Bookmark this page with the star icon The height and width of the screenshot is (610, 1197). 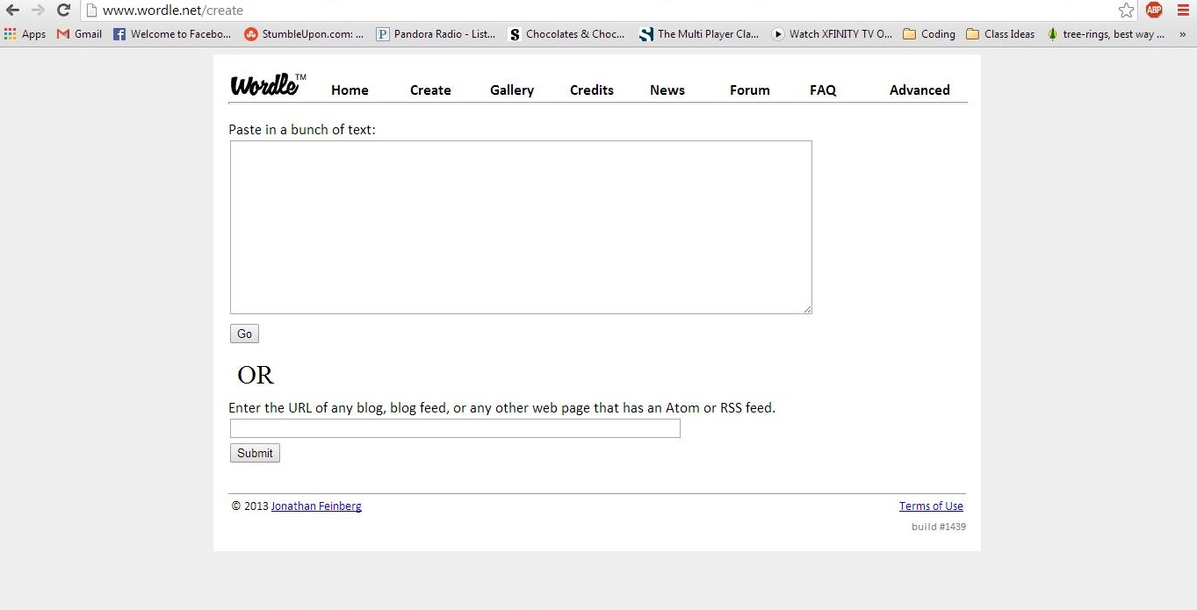pyautogui.click(x=1126, y=10)
